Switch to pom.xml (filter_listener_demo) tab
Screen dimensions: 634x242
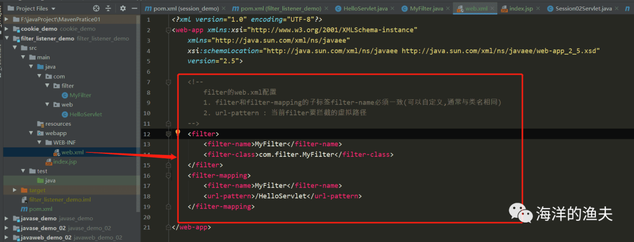(x=279, y=8)
